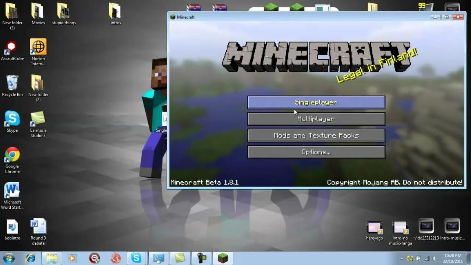Open Skype from the taskbar

137,258
